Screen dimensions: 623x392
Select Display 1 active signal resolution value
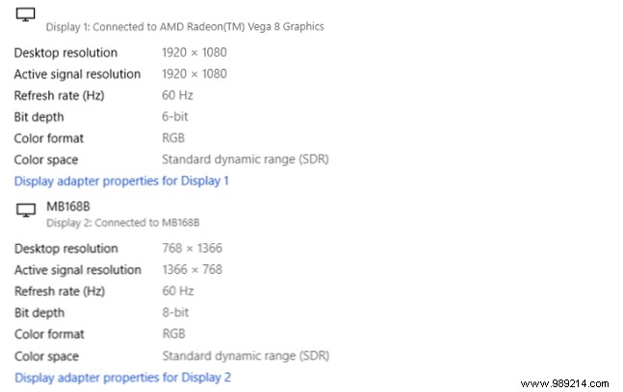[x=195, y=74]
